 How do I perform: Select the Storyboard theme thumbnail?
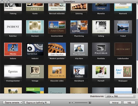pos(79,72)
